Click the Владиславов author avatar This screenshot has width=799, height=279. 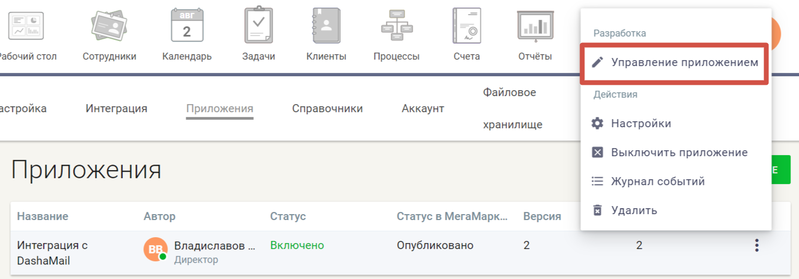[155, 249]
